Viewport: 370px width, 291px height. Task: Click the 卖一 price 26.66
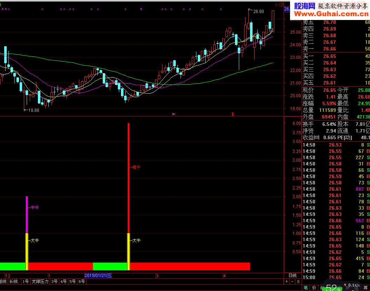point(329,49)
